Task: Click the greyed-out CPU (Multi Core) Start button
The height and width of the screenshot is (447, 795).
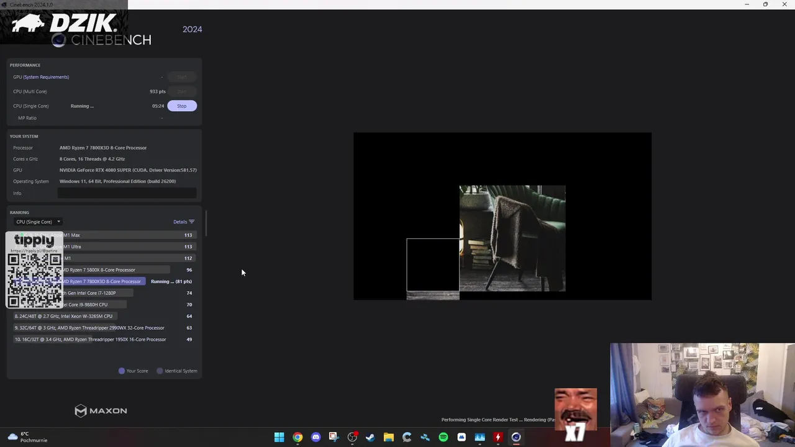Action: [x=181, y=91]
